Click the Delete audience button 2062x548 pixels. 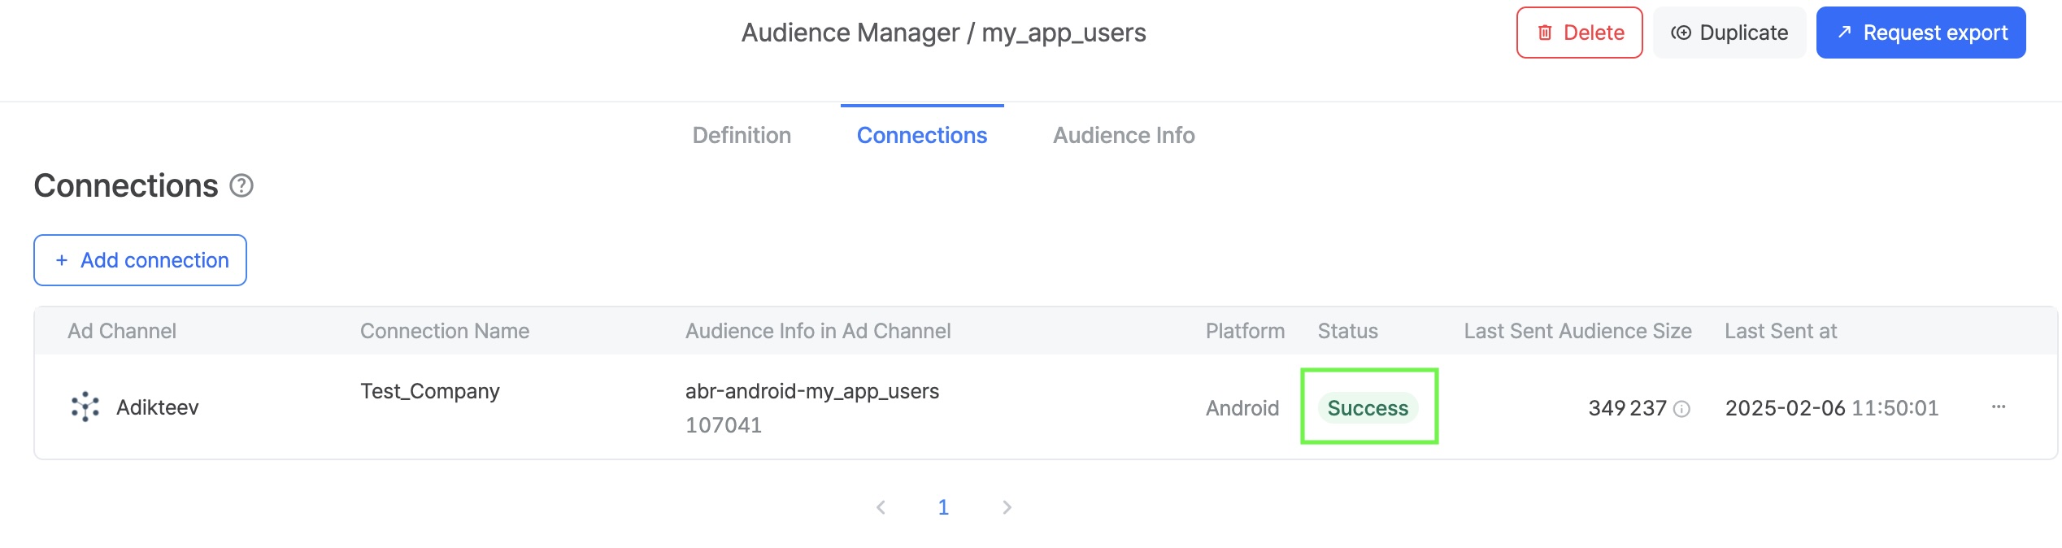tap(1579, 33)
